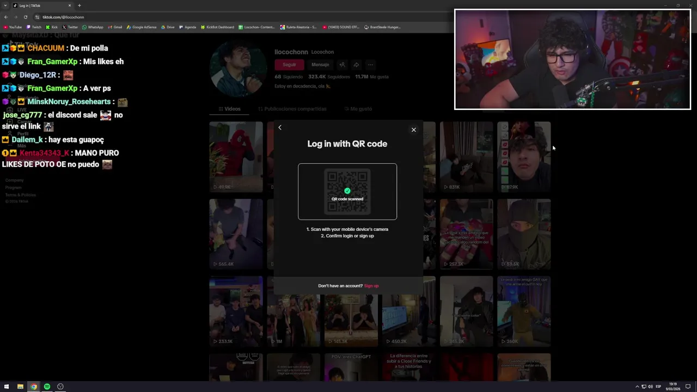Open the WhatsApp bookmark

coord(93,27)
